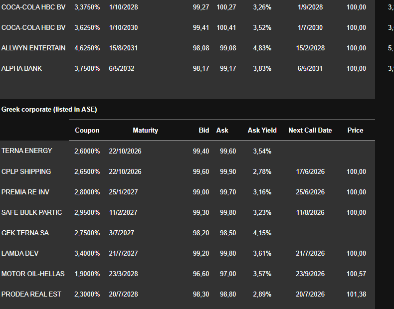Select LAMDA DEV coupon 3,4000%

coord(87,253)
